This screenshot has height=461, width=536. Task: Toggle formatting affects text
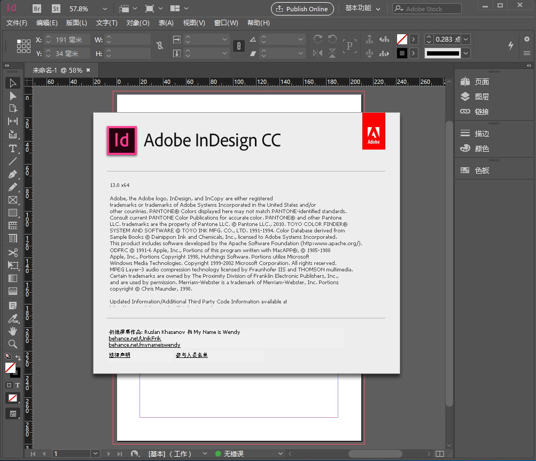click(18, 385)
